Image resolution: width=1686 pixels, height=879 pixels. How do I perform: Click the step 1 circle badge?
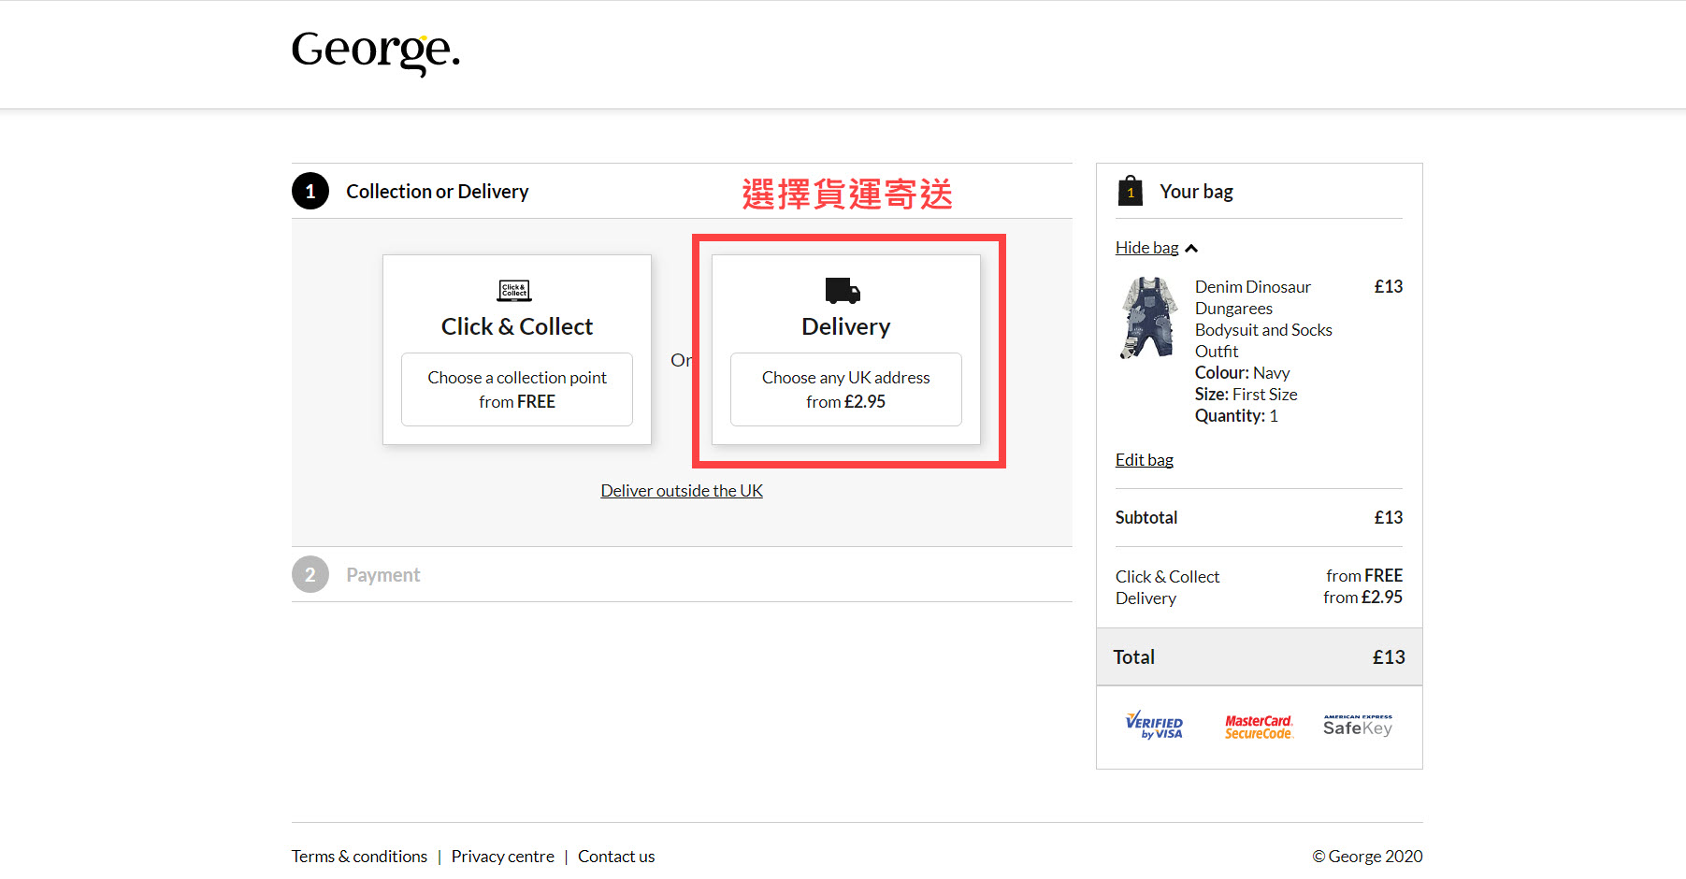(310, 192)
